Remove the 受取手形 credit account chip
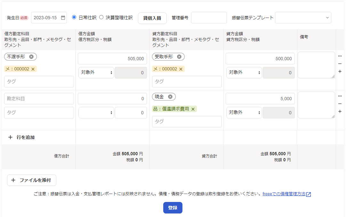This screenshot has height=217, width=346. click(179, 57)
